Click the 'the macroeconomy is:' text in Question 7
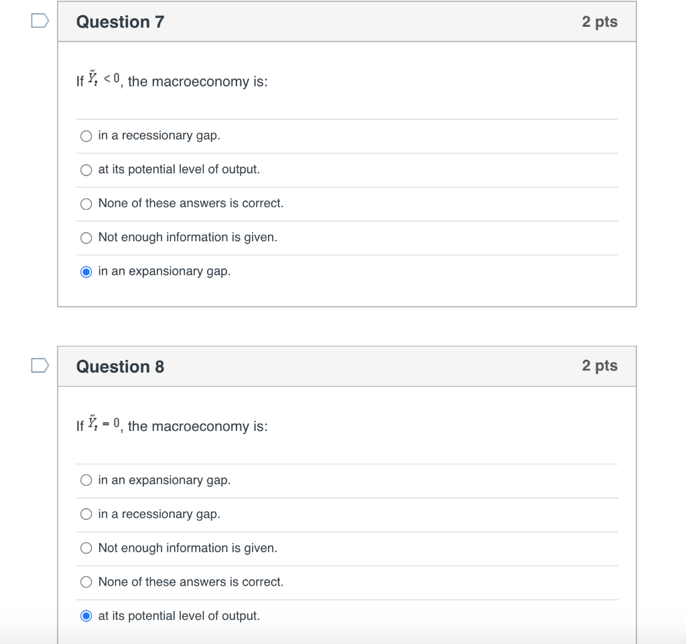The image size is (686, 644). pos(198,82)
